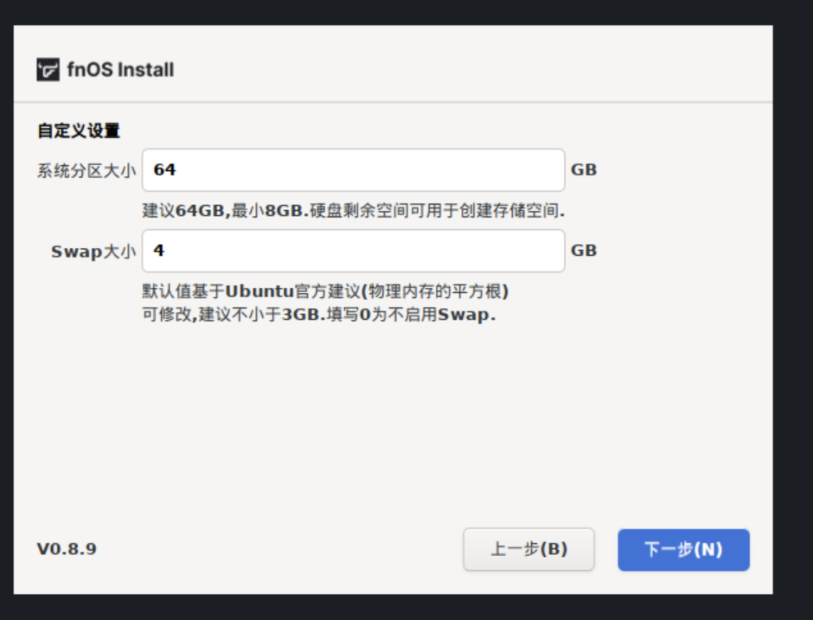Focus the Swap size input field
Viewport: 813px width, 620px height.
353,251
